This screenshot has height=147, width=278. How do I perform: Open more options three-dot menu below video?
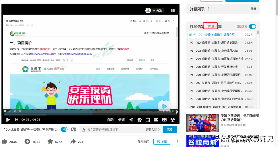[177, 142]
